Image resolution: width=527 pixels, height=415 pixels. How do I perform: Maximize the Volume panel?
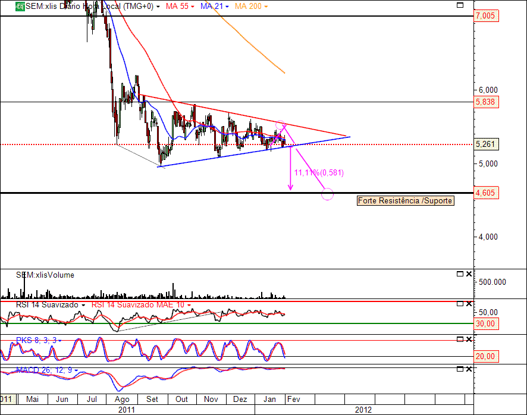click(459, 274)
